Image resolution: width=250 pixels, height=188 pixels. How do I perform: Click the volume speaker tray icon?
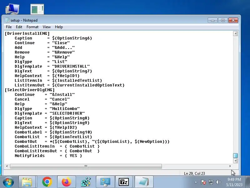tap(218, 182)
